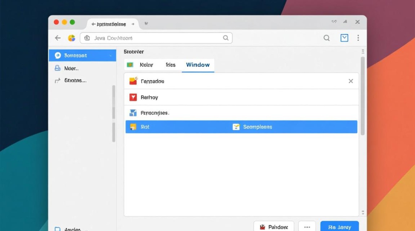This screenshot has width=415, height=231.
Task: Expand the chevron on the selected sidebar item
Action: click(111, 56)
